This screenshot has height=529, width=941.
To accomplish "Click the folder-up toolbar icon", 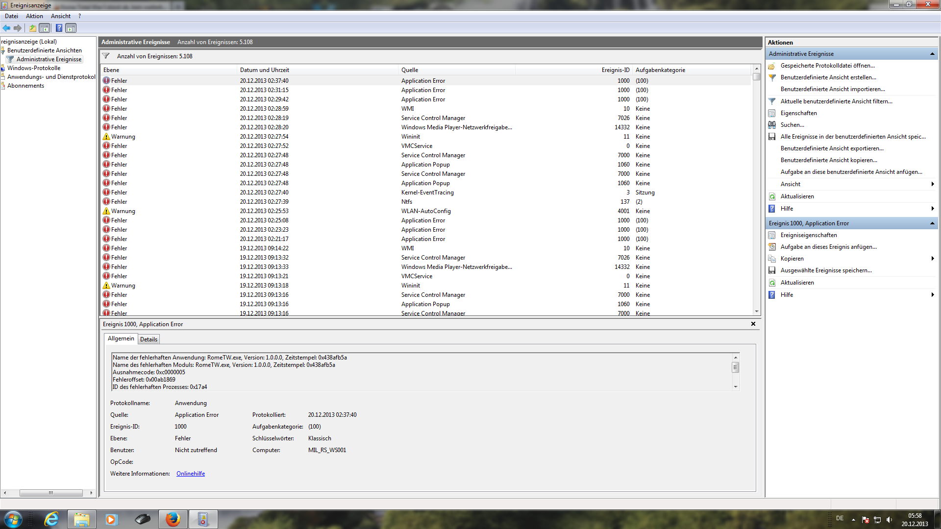I will (32, 28).
